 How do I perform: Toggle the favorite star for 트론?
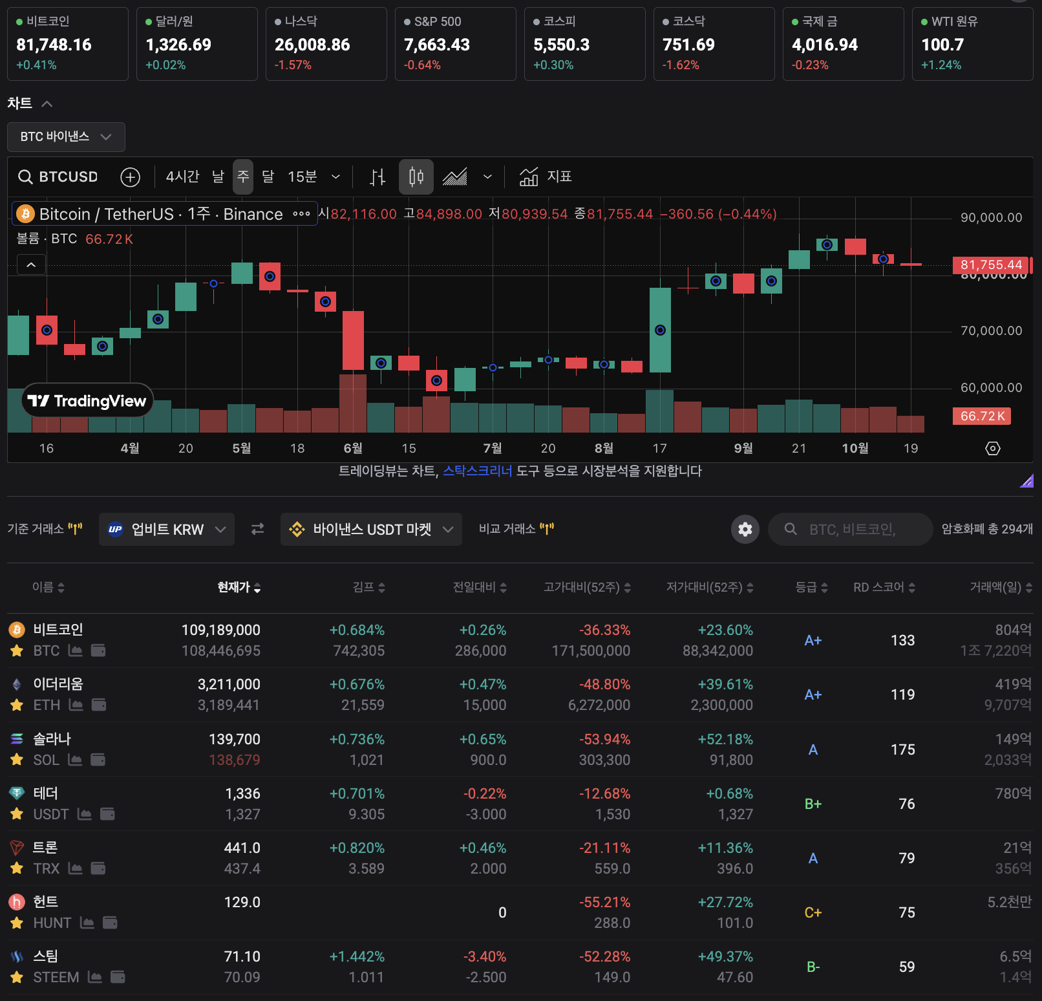[x=17, y=868]
